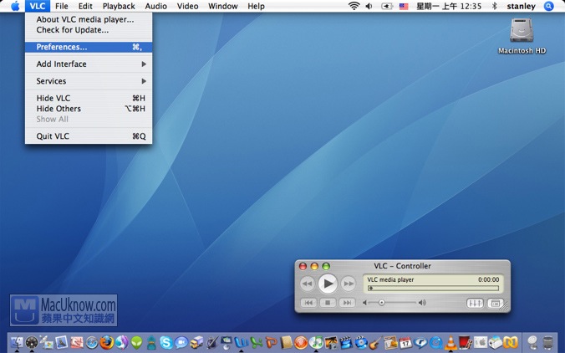This screenshot has width=565, height=353.
Task: Open iChat from the Dock
Action: click(x=181, y=343)
